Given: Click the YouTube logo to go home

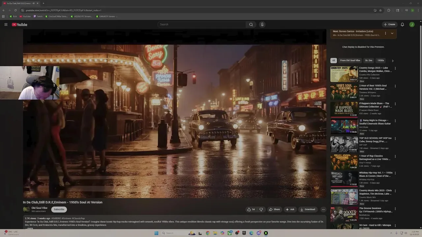Looking at the screenshot, I should pyautogui.click(x=20, y=25).
